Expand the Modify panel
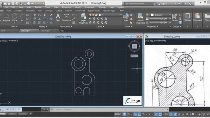Image resolution: width=210 pixels, height=118 pixels. click(43, 27)
